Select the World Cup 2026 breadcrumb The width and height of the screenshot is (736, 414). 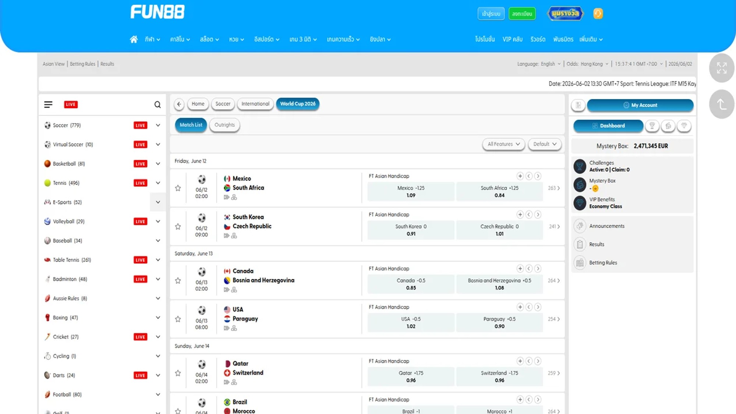pyautogui.click(x=298, y=104)
